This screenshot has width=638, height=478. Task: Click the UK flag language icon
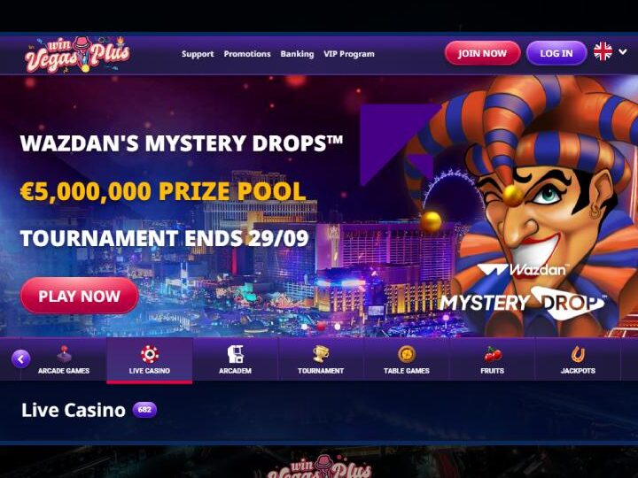(x=603, y=52)
